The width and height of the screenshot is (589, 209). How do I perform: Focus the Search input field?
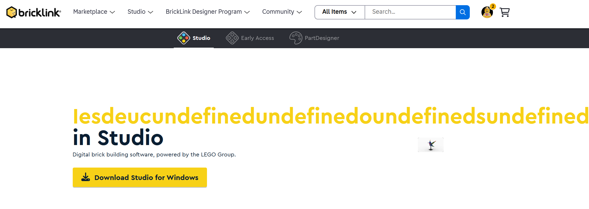(410, 12)
